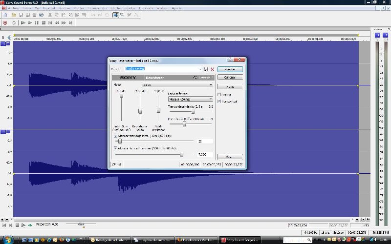Image resolution: width=391 pixels, height=244 pixels.
Task: Toggle the Ignorar checkbox in dialog
Action: (219, 95)
